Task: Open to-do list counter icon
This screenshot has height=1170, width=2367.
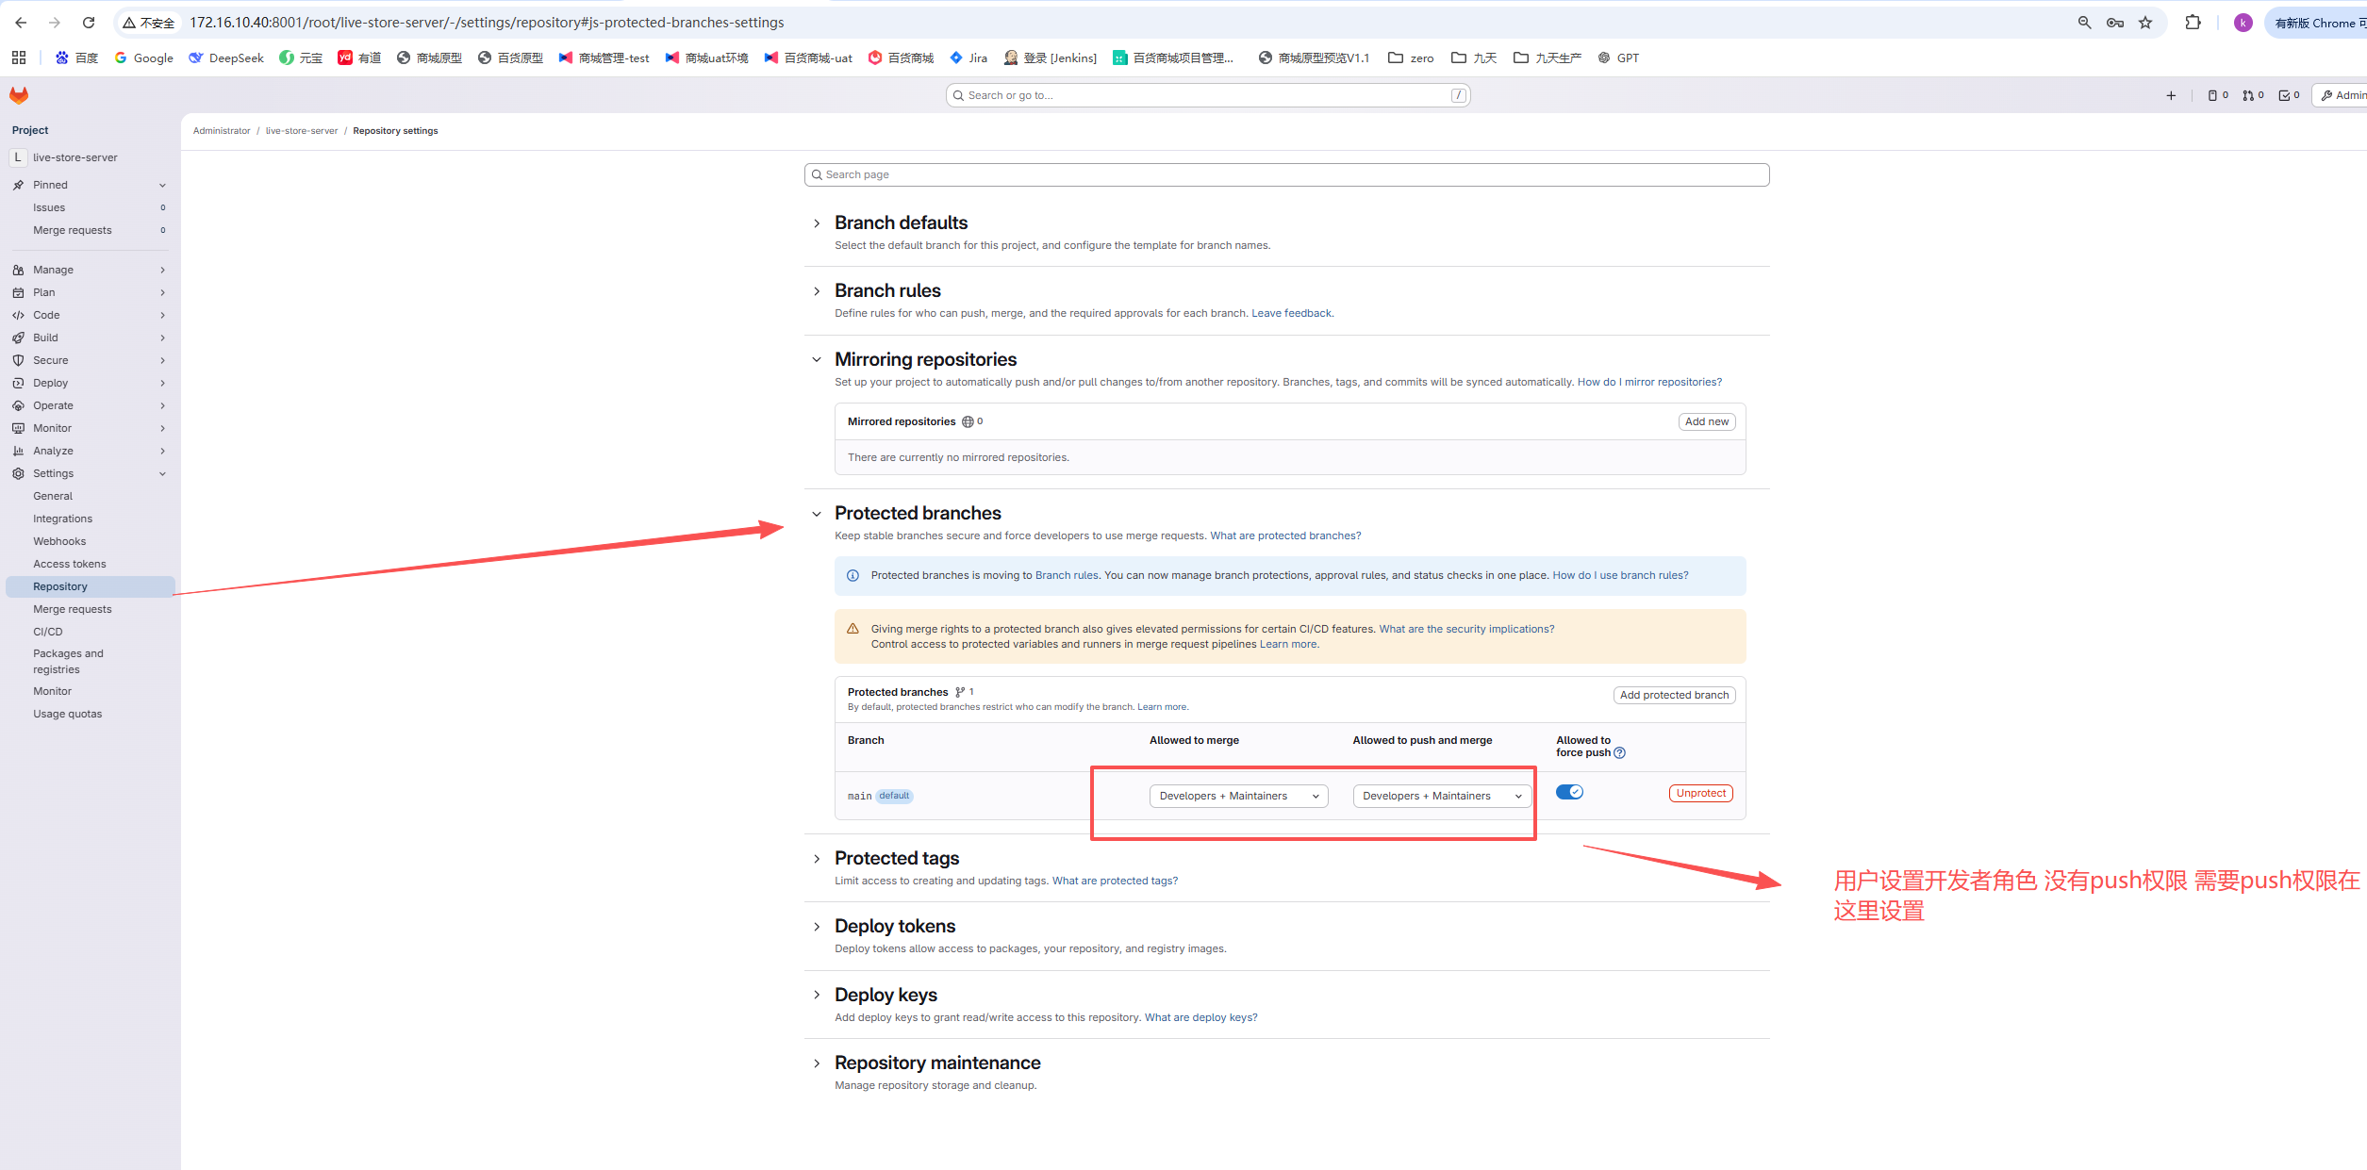Action: (2289, 95)
